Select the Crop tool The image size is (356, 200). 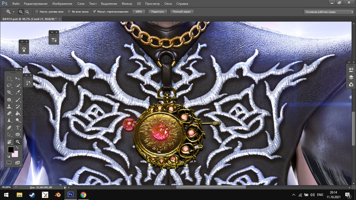[9, 92]
